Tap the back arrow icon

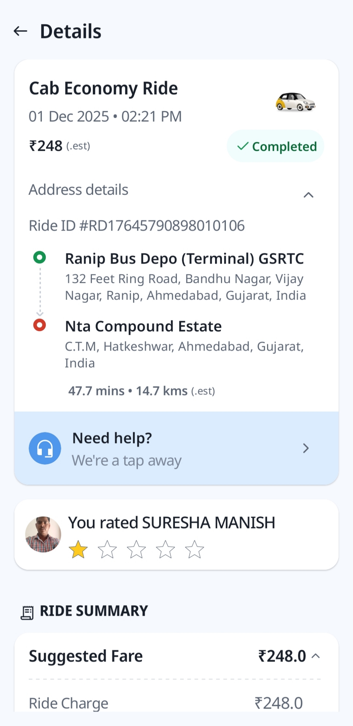tap(20, 31)
